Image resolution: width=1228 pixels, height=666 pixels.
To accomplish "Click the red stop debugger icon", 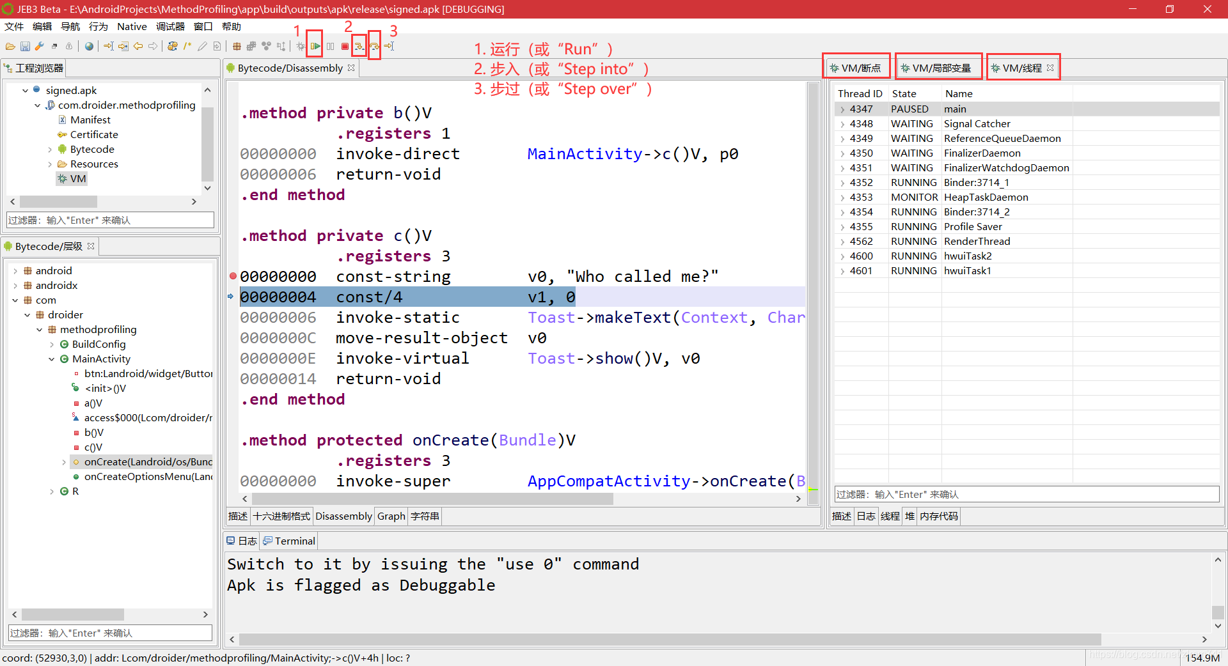I will [x=345, y=46].
